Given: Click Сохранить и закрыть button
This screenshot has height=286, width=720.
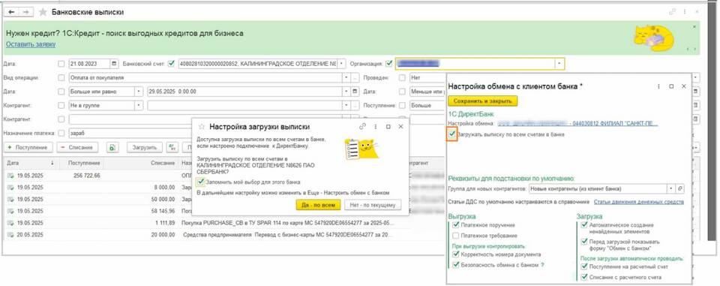Looking at the screenshot, I should [483, 101].
